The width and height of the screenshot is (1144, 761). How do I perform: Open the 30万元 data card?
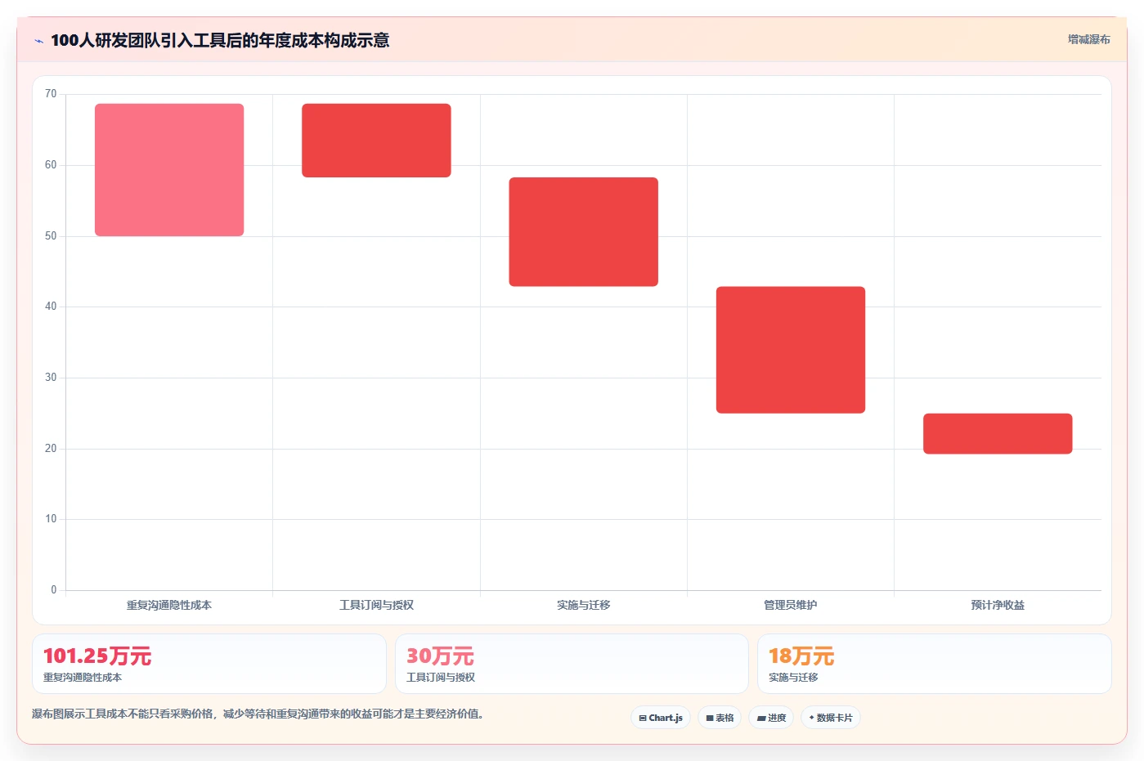[x=572, y=664]
